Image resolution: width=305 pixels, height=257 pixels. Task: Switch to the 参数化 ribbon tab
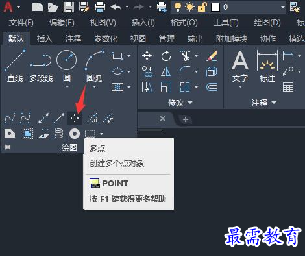(106, 39)
